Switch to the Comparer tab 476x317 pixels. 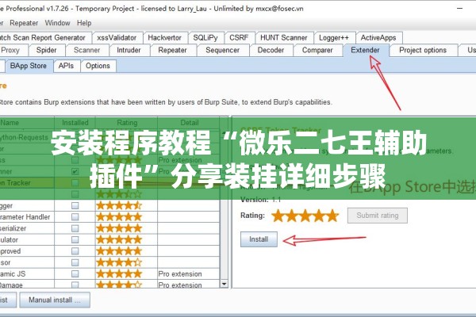pos(317,50)
